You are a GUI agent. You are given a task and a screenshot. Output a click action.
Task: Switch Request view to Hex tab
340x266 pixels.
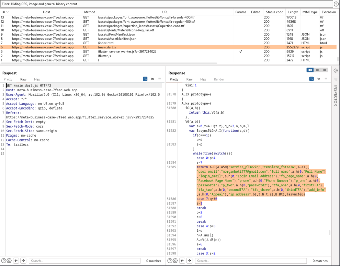pyautogui.click(x=37, y=79)
